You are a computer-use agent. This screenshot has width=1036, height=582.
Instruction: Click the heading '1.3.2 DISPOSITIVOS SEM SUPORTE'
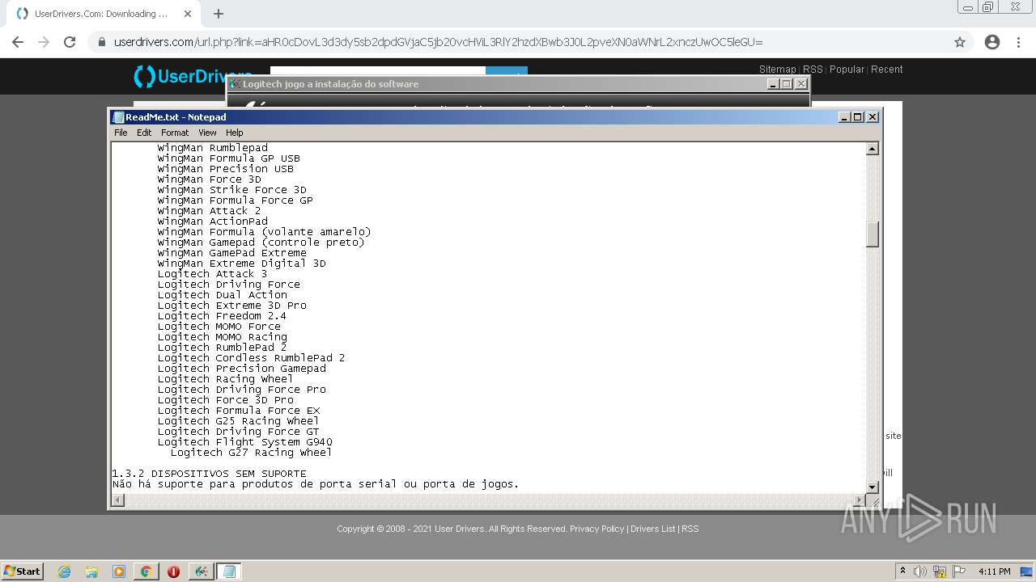[x=210, y=474]
